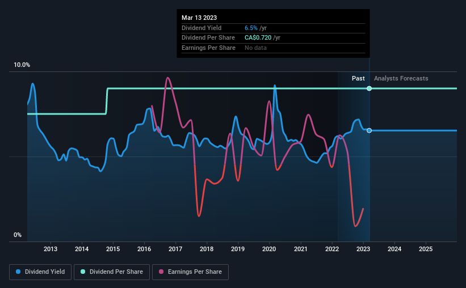Click the 10.0% y-axis label

[x=22, y=65]
